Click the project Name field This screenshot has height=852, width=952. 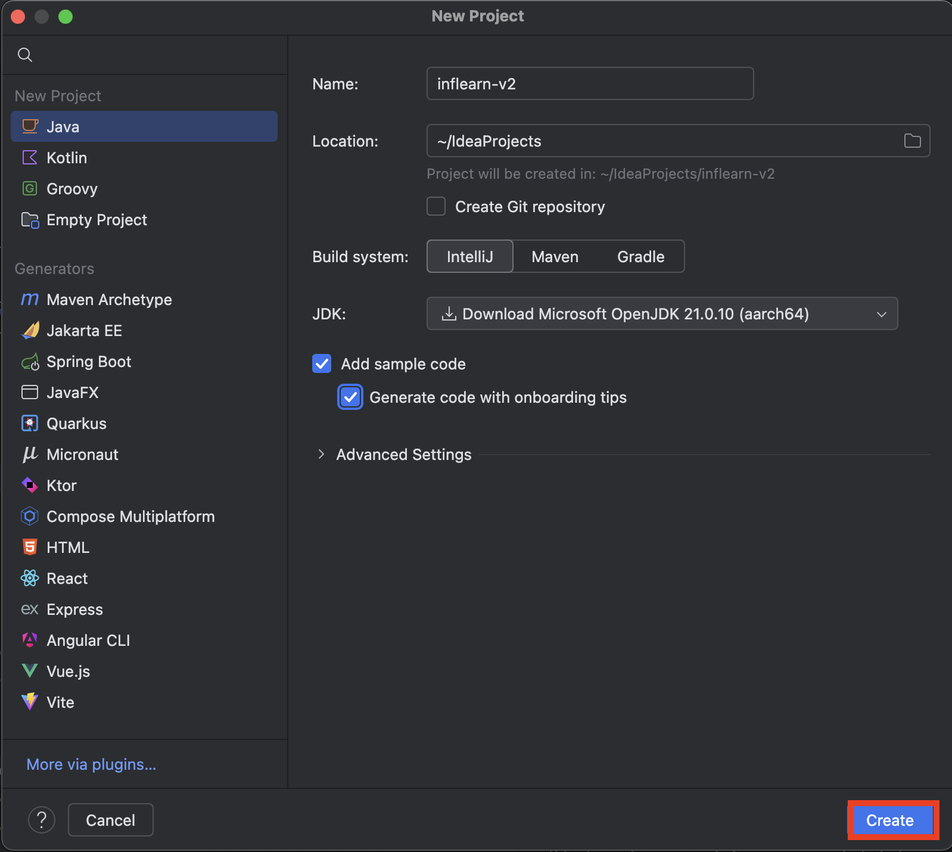590,83
